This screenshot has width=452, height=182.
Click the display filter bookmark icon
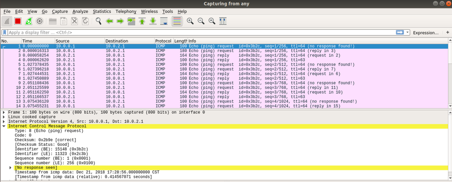pyautogui.click(x=5, y=33)
